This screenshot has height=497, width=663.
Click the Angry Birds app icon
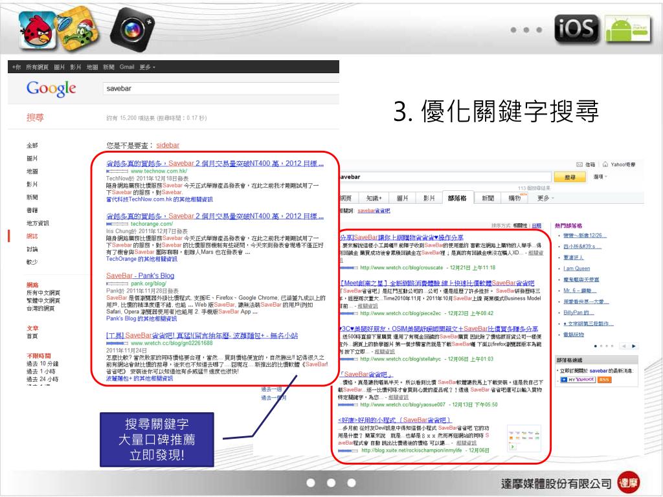point(38,30)
